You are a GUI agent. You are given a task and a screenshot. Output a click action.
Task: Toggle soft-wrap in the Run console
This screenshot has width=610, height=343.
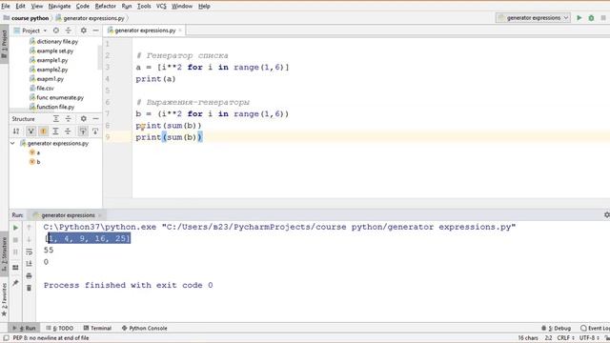coord(29,252)
